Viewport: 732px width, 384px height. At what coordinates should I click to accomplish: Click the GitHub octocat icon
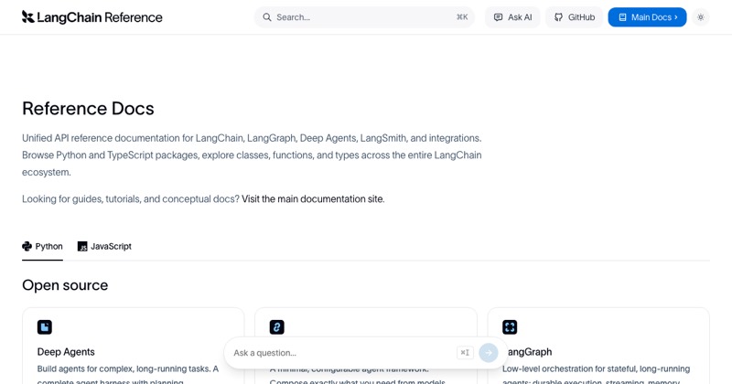coord(558,17)
